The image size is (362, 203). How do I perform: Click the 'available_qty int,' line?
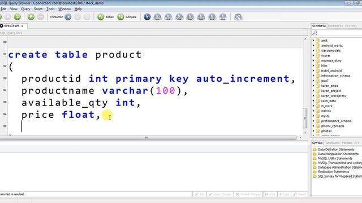pos(81,103)
